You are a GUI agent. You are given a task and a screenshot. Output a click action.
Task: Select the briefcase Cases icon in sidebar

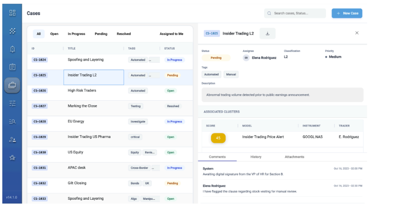pyautogui.click(x=12, y=85)
